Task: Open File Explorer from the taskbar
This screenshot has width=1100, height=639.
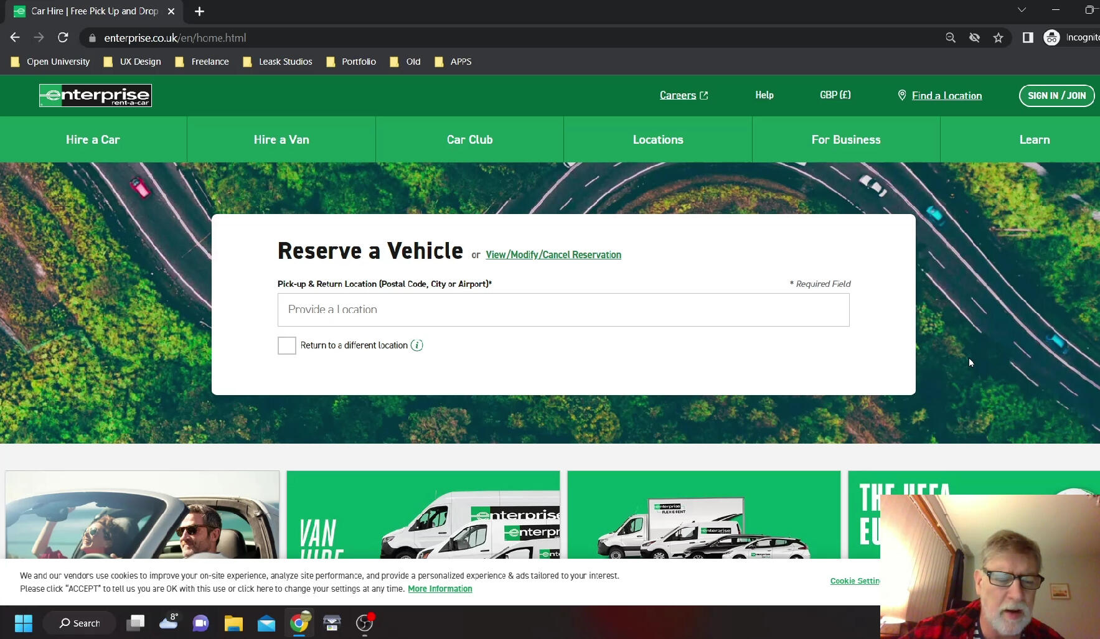Action: click(233, 623)
